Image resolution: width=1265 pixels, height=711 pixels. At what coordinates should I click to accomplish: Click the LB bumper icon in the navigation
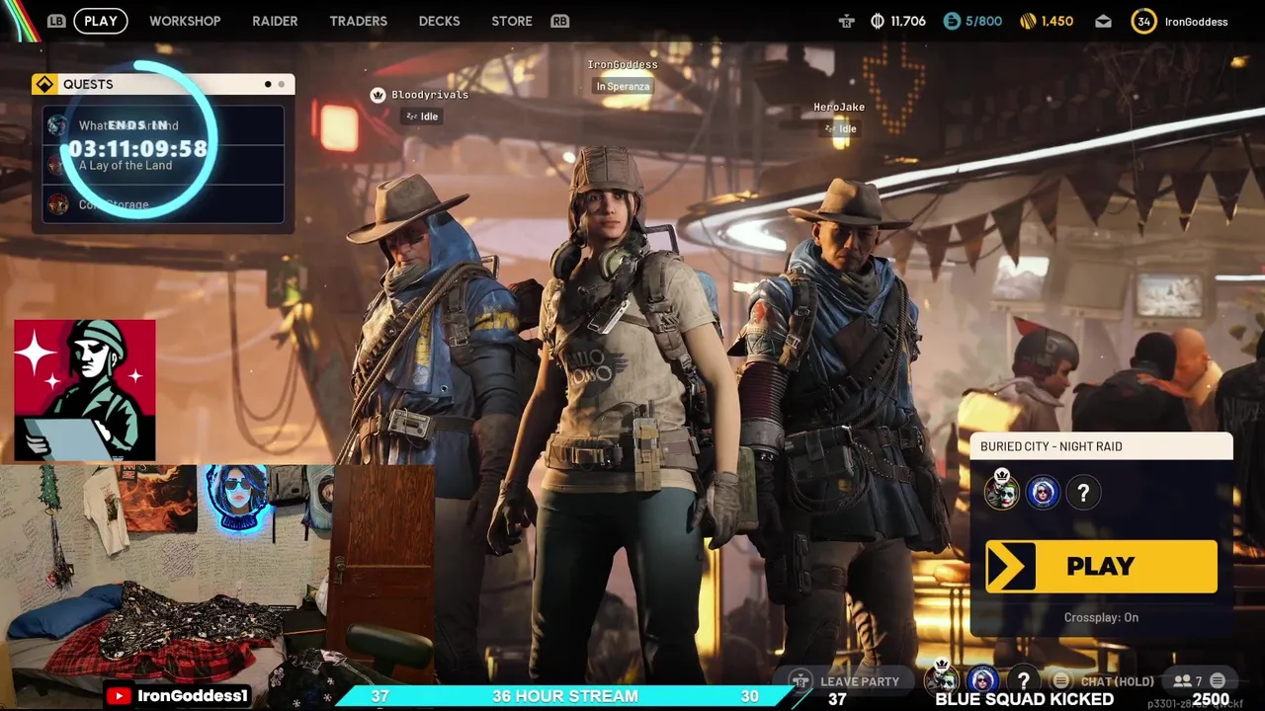coord(56,21)
